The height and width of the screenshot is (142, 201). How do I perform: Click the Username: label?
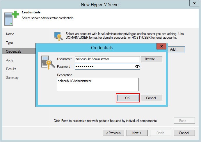point(64,59)
